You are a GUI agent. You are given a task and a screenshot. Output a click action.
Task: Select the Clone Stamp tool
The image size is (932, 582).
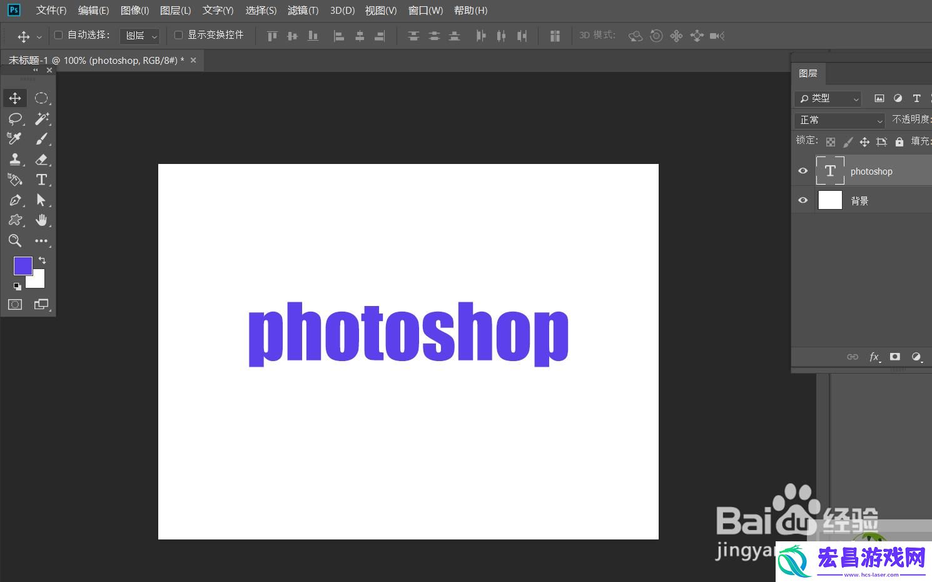point(15,159)
